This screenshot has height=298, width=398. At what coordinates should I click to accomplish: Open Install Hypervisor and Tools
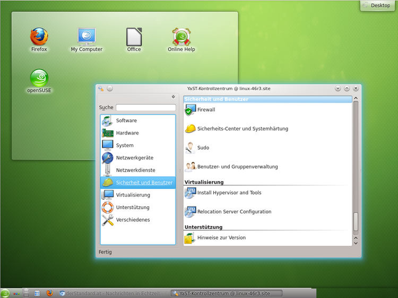pos(229,193)
